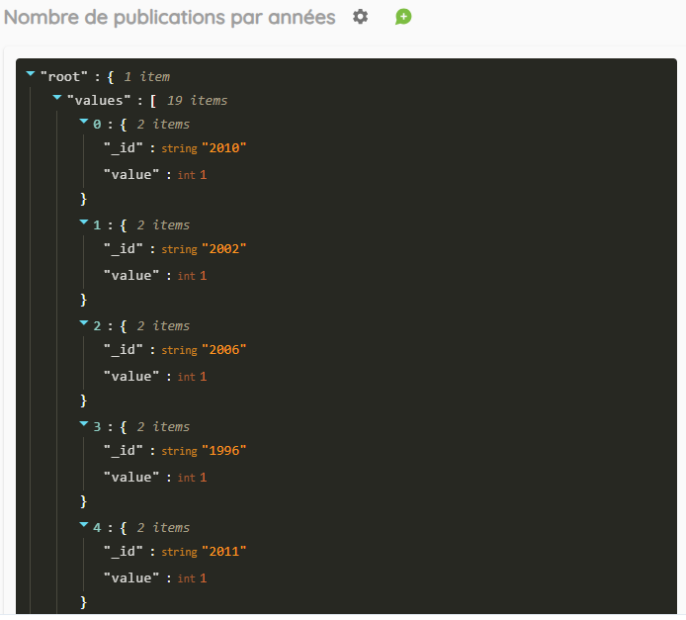Click the "_id" key in item 0
This screenshot has width=686, height=620.
pyautogui.click(x=124, y=148)
